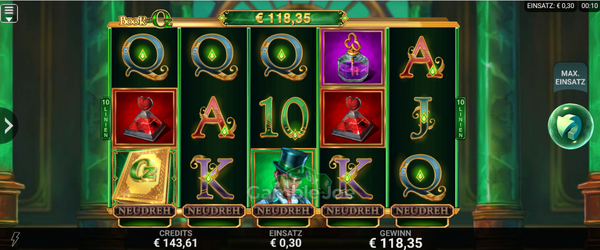Click the Book of Oz logo
This screenshot has height=250, width=600.
145,20
